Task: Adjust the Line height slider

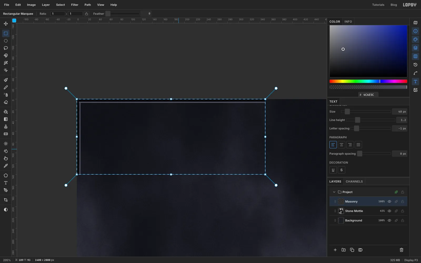Action: [370, 120]
